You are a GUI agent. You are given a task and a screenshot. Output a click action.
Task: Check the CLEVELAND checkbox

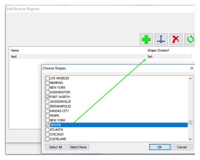pyautogui.click(x=47, y=139)
